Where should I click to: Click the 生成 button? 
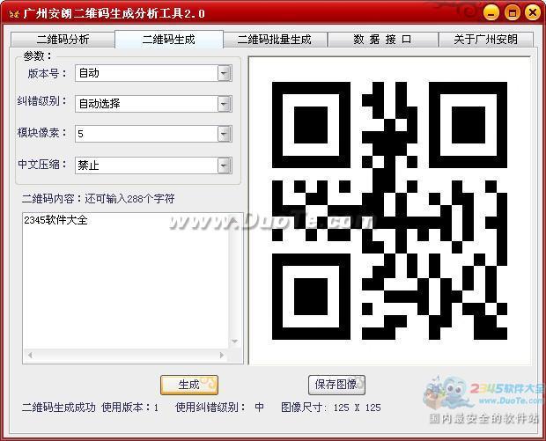(189, 385)
